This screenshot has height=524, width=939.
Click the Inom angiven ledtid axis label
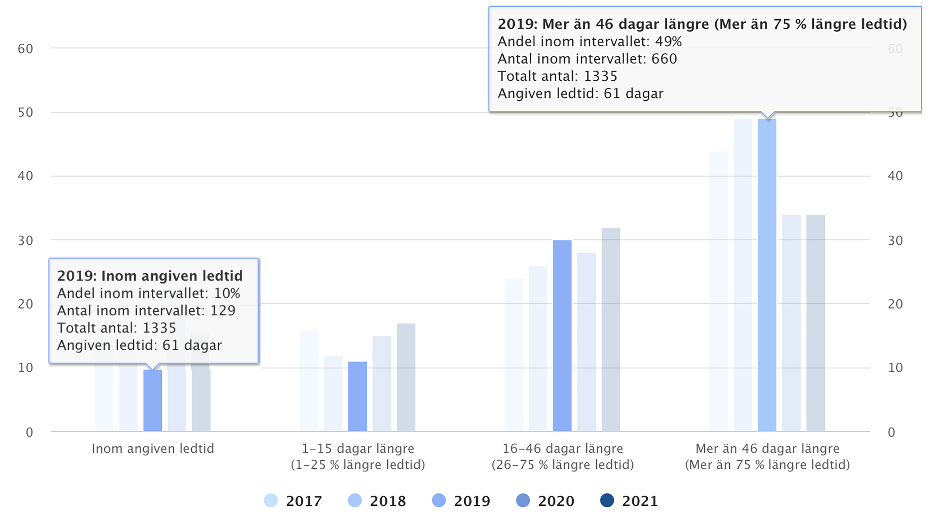coord(153,449)
